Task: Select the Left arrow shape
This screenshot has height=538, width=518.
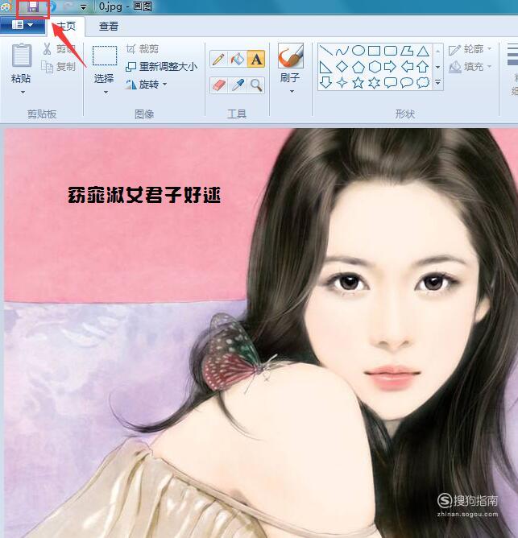Action: point(407,66)
